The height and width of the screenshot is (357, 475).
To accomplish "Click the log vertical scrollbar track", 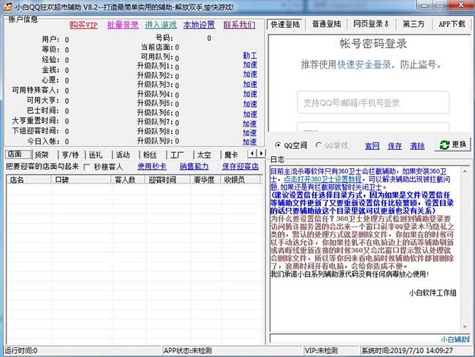I will pyautogui.click(x=465, y=249).
